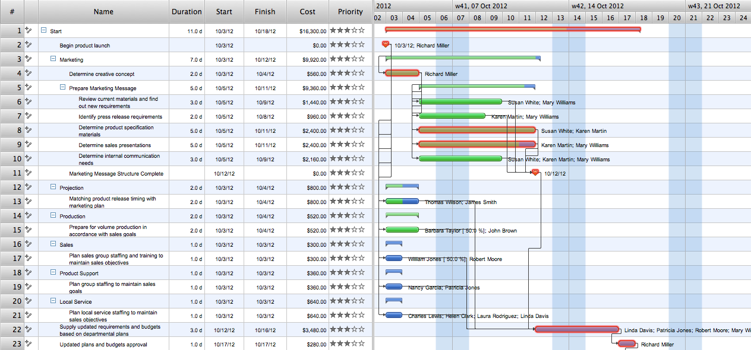This screenshot has width=751, height=350.
Task: Collapse the Start summary task
Action: click(x=44, y=31)
